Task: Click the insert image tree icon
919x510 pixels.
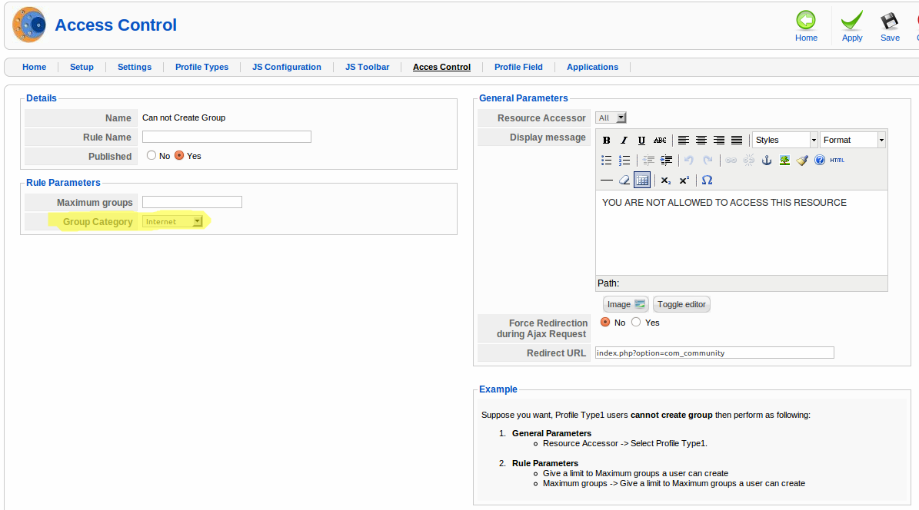Action: pos(784,161)
